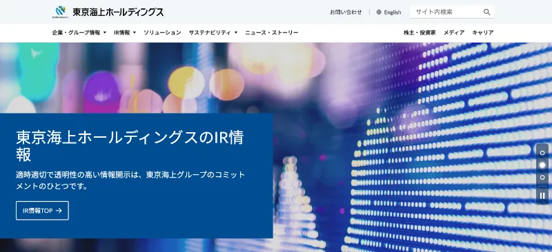552x252 pixels.
Task: Select the third slide indicator dot
Action: click(542, 178)
